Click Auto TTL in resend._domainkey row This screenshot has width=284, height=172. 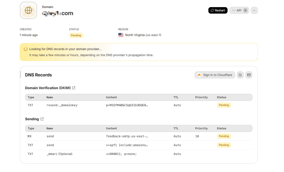click(x=177, y=105)
